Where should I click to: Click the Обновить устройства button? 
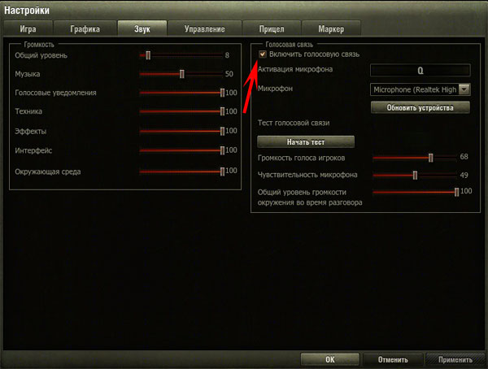click(x=420, y=106)
